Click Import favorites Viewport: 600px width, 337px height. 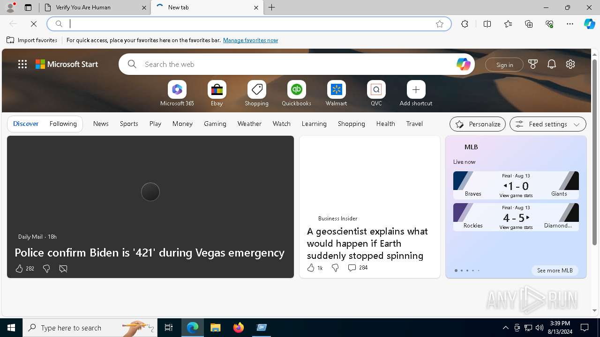pyautogui.click(x=32, y=40)
